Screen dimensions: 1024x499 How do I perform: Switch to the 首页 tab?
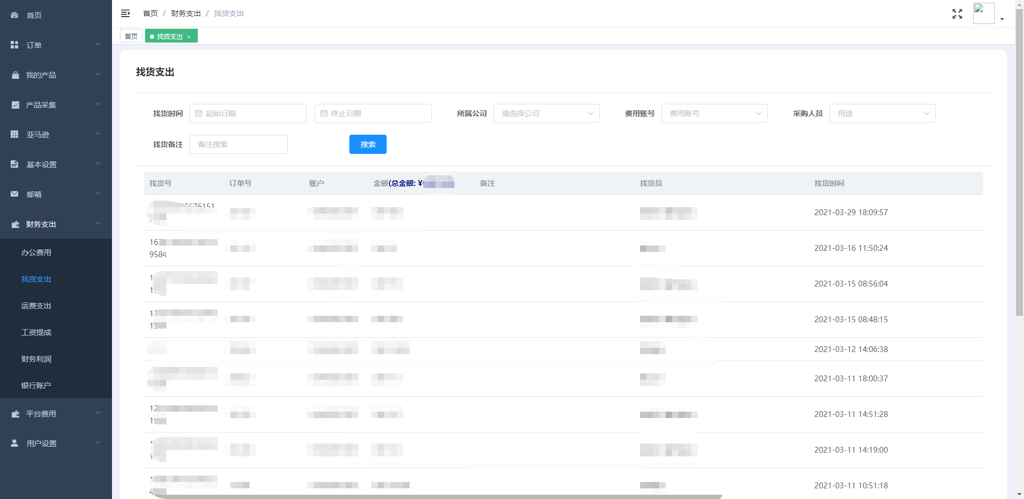coord(131,36)
